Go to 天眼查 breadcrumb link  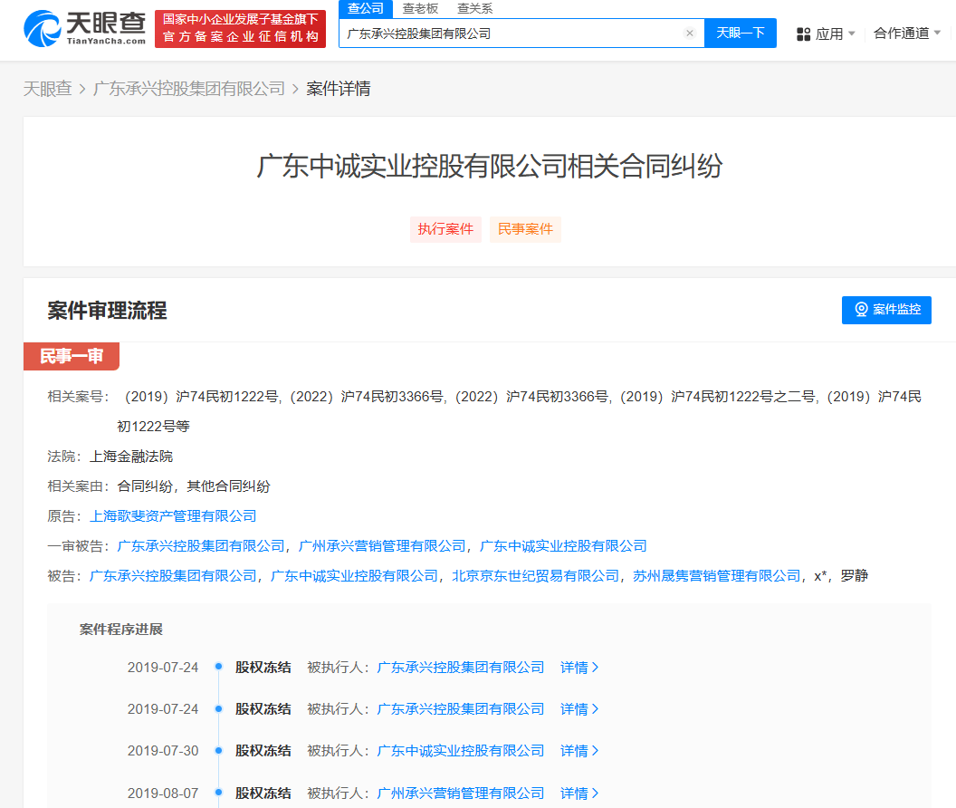tap(48, 89)
